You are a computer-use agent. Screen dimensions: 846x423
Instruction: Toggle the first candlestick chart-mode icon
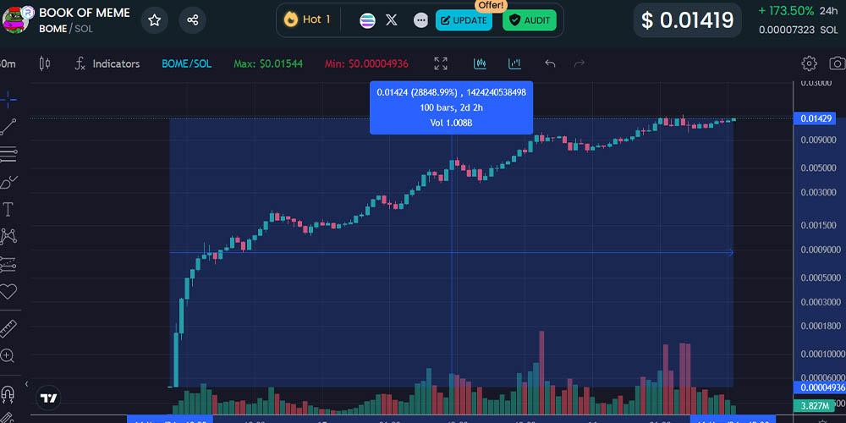[x=480, y=63]
